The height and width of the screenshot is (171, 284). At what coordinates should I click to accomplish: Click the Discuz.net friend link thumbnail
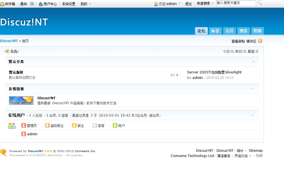click(x=21, y=100)
